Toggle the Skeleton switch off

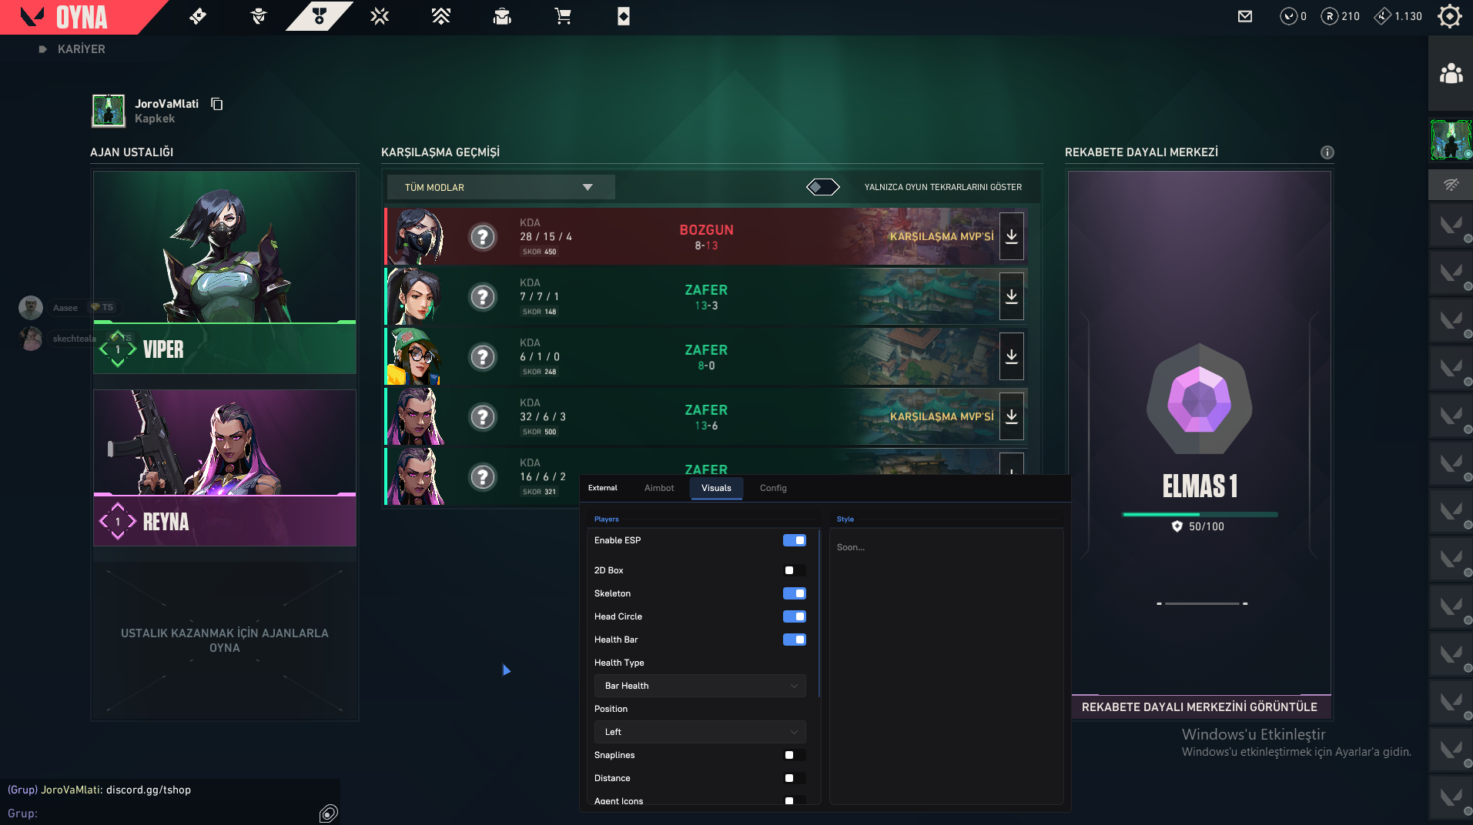tap(794, 593)
